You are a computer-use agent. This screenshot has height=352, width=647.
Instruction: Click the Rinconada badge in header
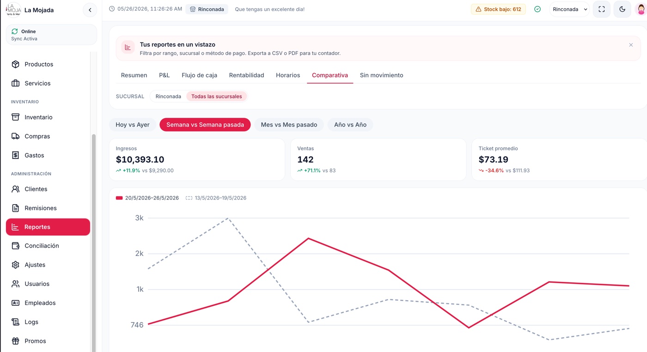click(x=207, y=9)
